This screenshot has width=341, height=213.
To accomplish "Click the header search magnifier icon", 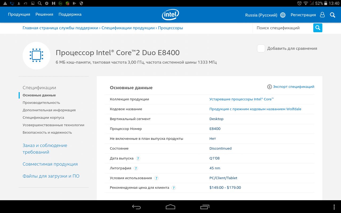I will coord(332,15).
